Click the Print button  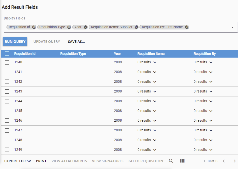pyautogui.click(x=41, y=161)
